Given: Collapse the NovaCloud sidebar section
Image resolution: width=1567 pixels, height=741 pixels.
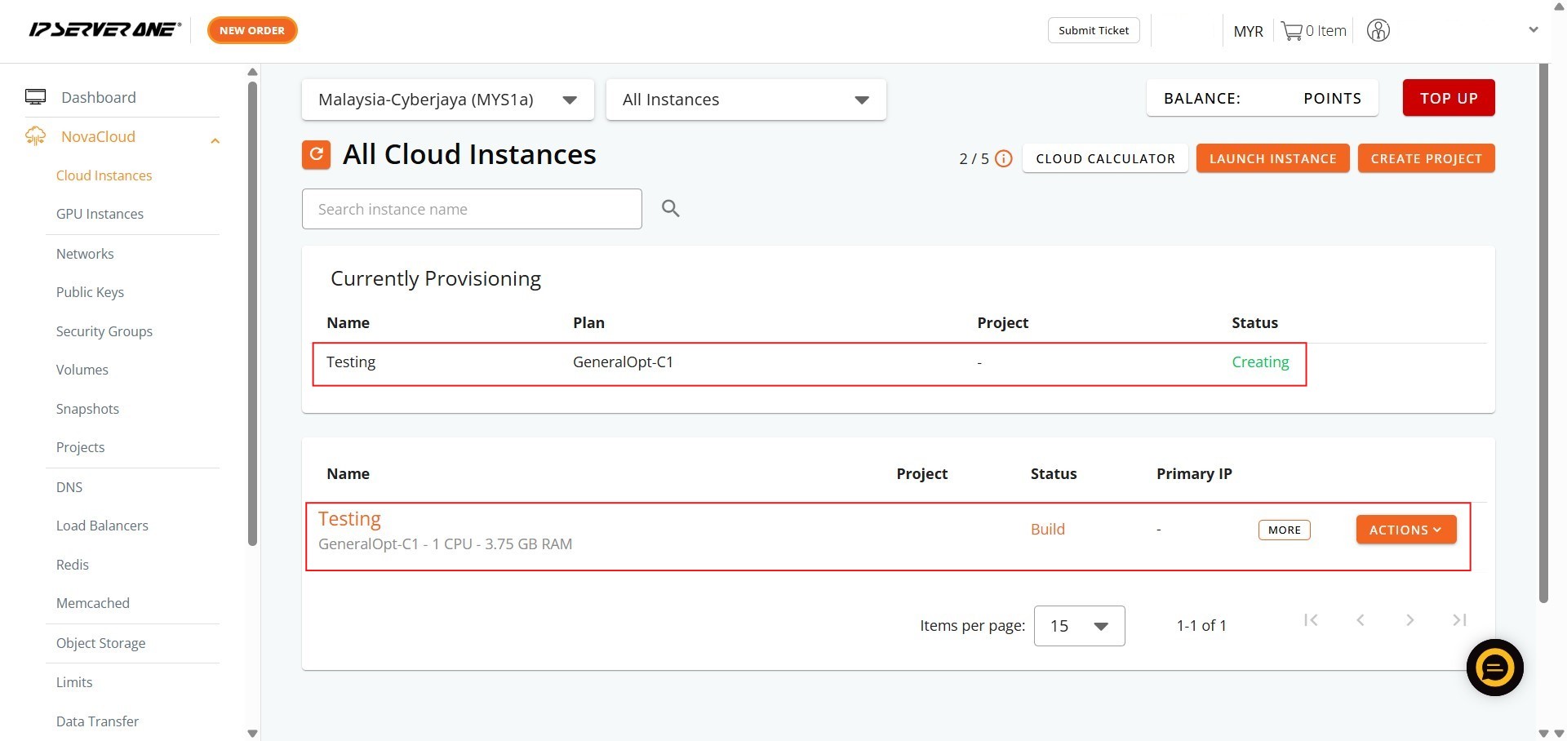Looking at the screenshot, I should tap(215, 140).
